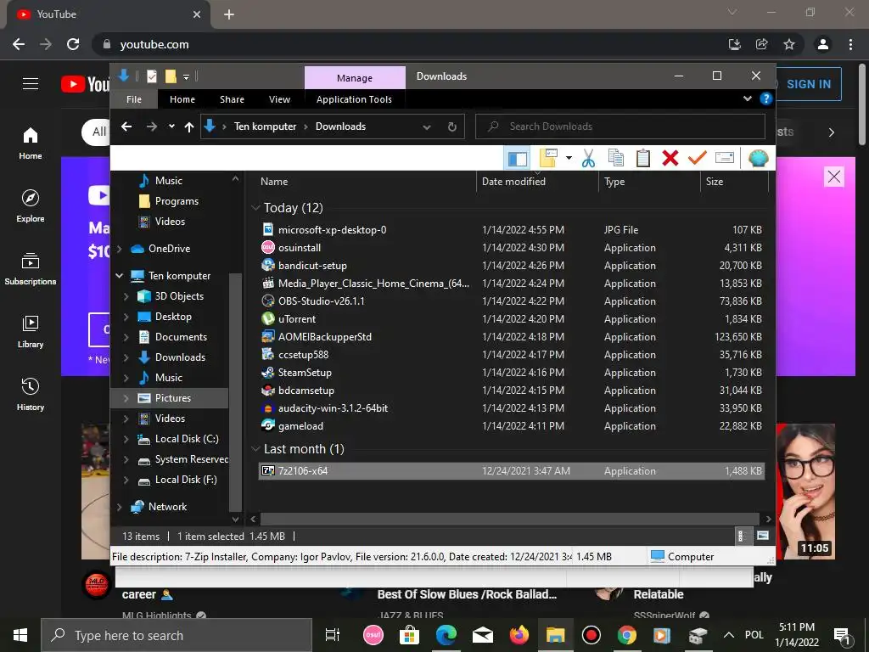Viewport: 869px width, 652px height.
Task: Toggle the navigation pane toolbar button
Action: 517,159
